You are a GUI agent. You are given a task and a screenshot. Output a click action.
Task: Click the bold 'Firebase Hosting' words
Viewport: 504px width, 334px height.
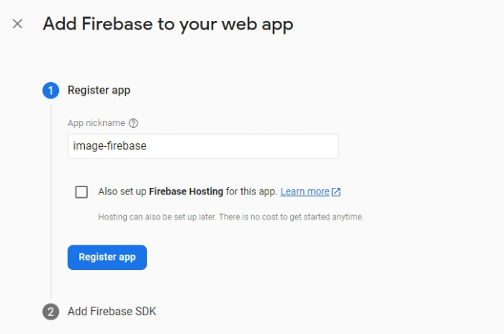[186, 192]
